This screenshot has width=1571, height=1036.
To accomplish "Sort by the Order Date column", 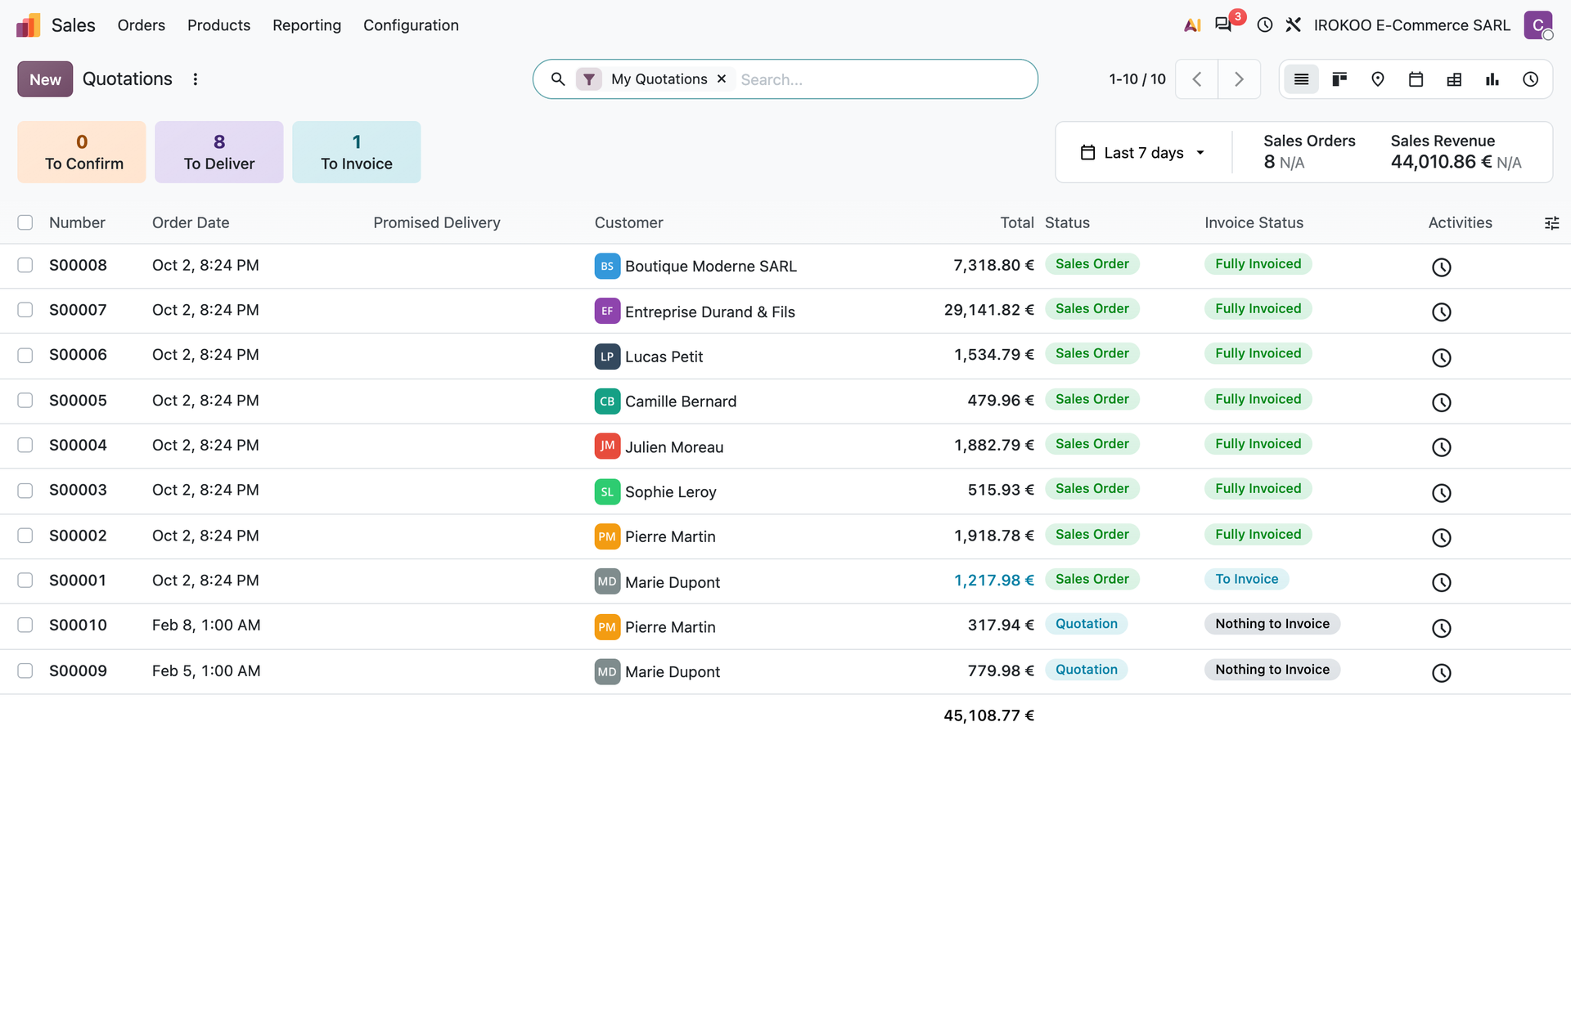I will click(191, 222).
